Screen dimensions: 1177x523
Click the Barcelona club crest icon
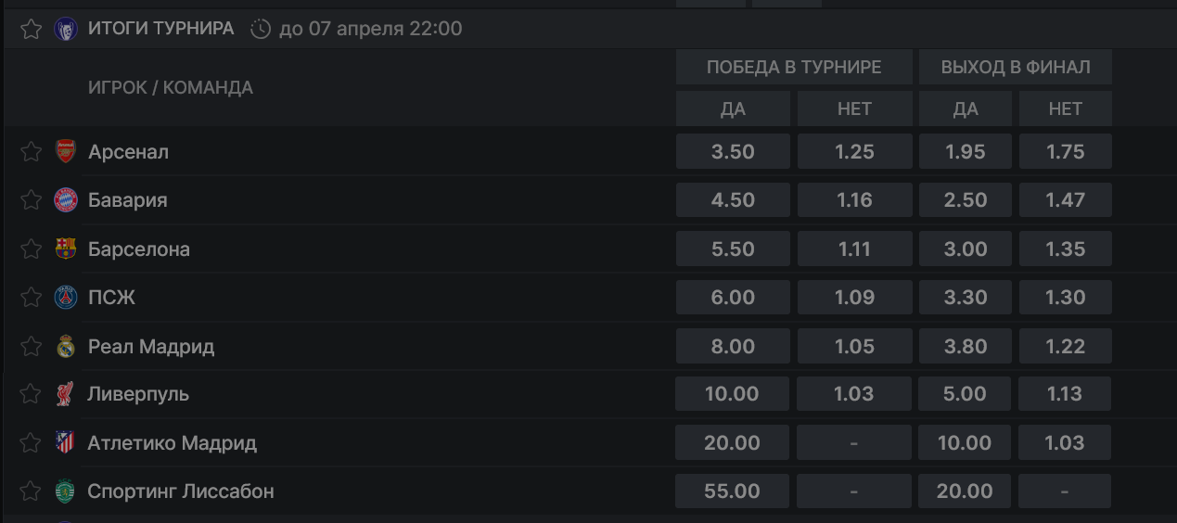click(65, 249)
